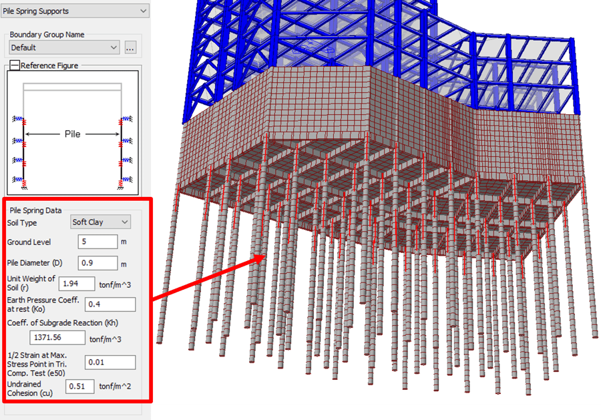The height and width of the screenshot is (420, 601).
Task: Click the Earth Pressure Coeff. (Ko) field
Action: [110, 304]
